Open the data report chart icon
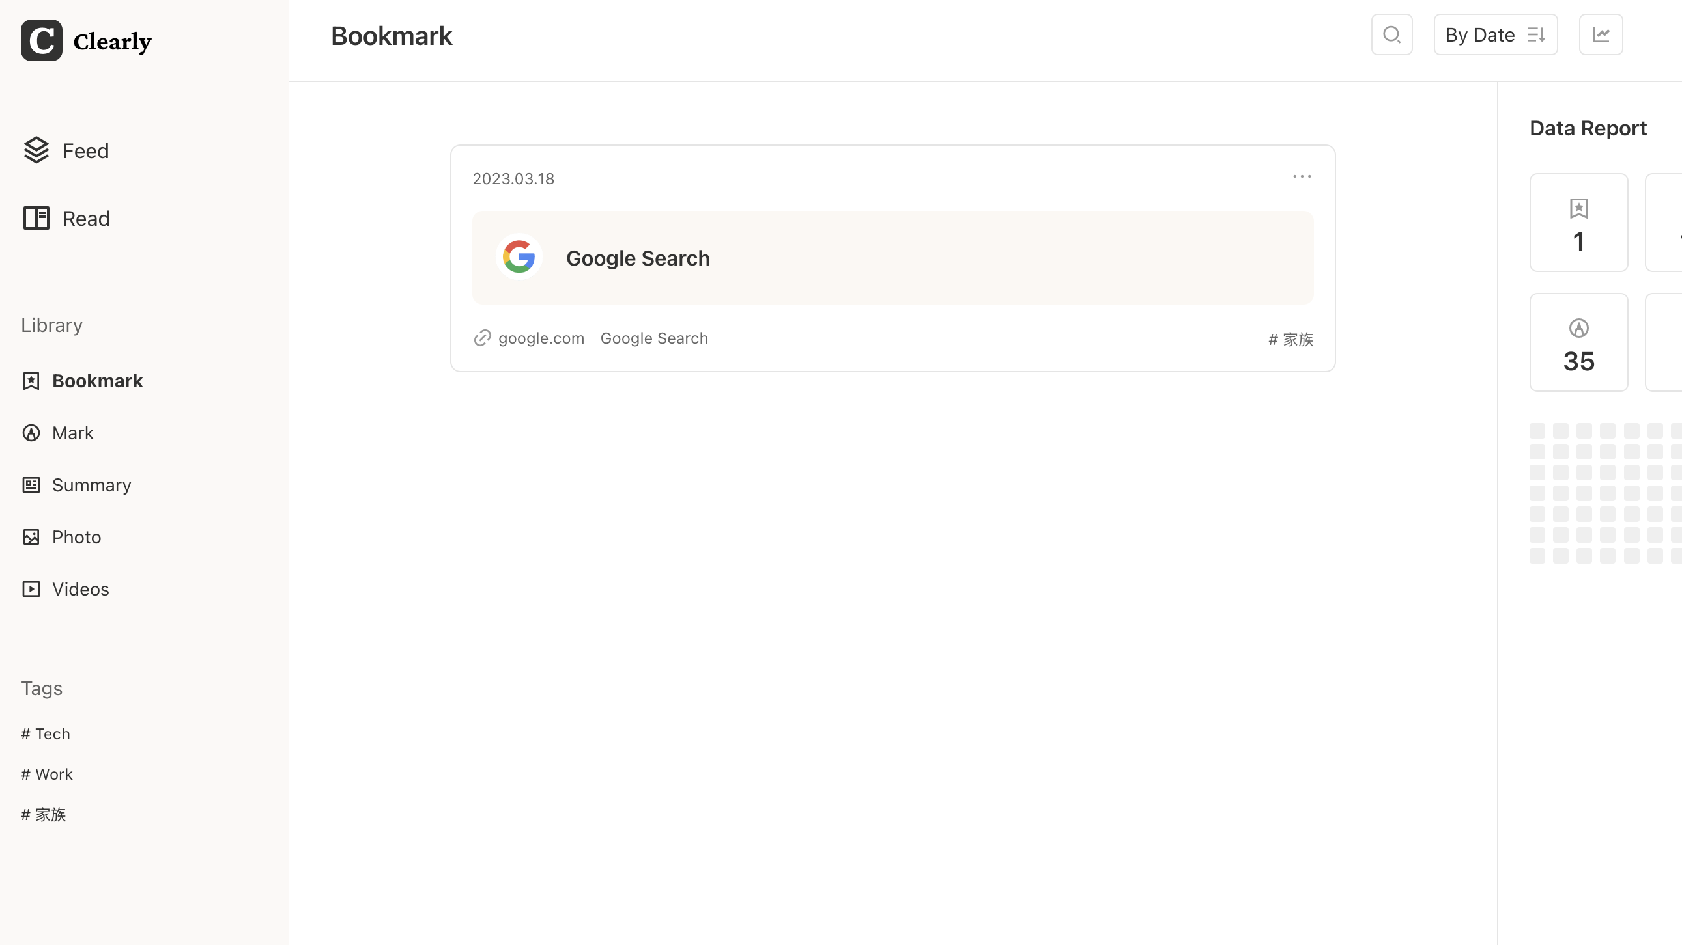The height and width of the screenshot is (945, 1682). 1601,34
